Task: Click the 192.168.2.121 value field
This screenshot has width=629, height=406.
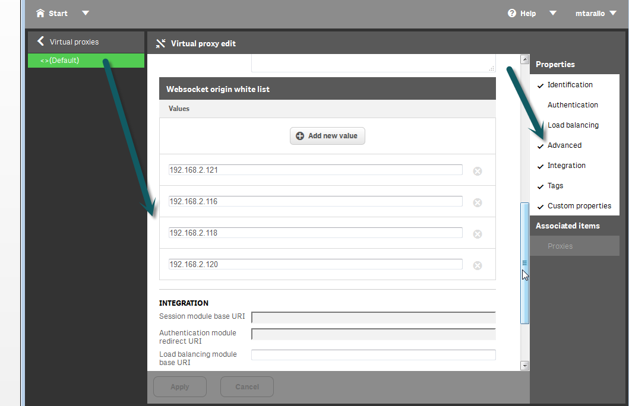Action: point(315,170)
